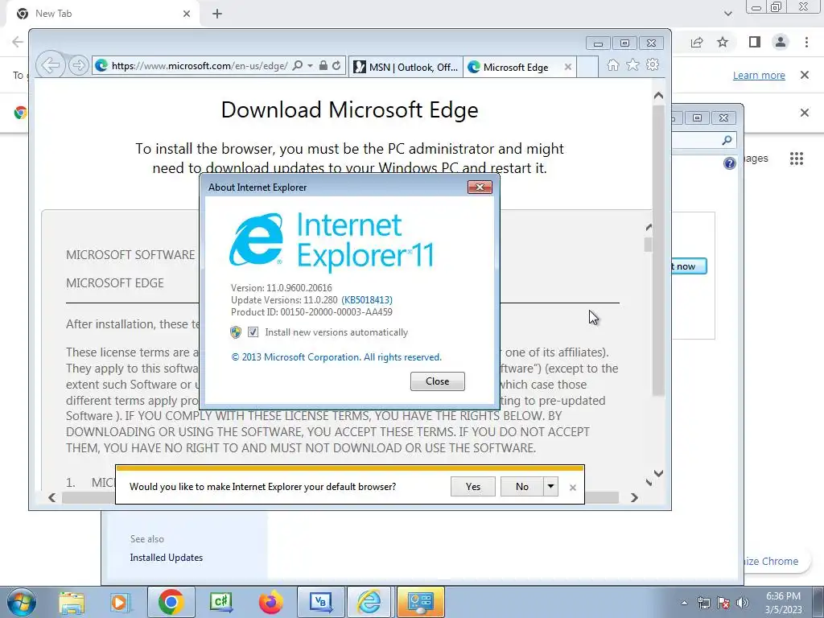Click the volume speaker tray icon
Viewport: 824px width, 618px height.
coord(742,603)
